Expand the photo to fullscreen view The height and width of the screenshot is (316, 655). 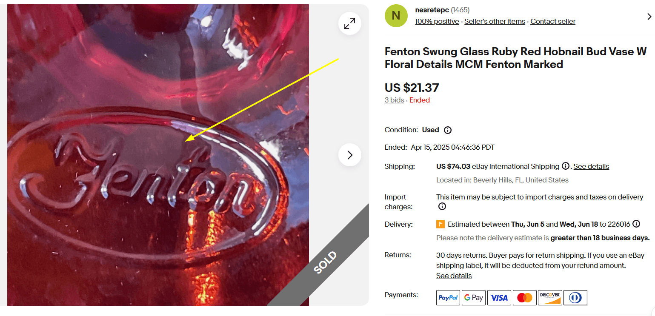[x=349, y=23]
